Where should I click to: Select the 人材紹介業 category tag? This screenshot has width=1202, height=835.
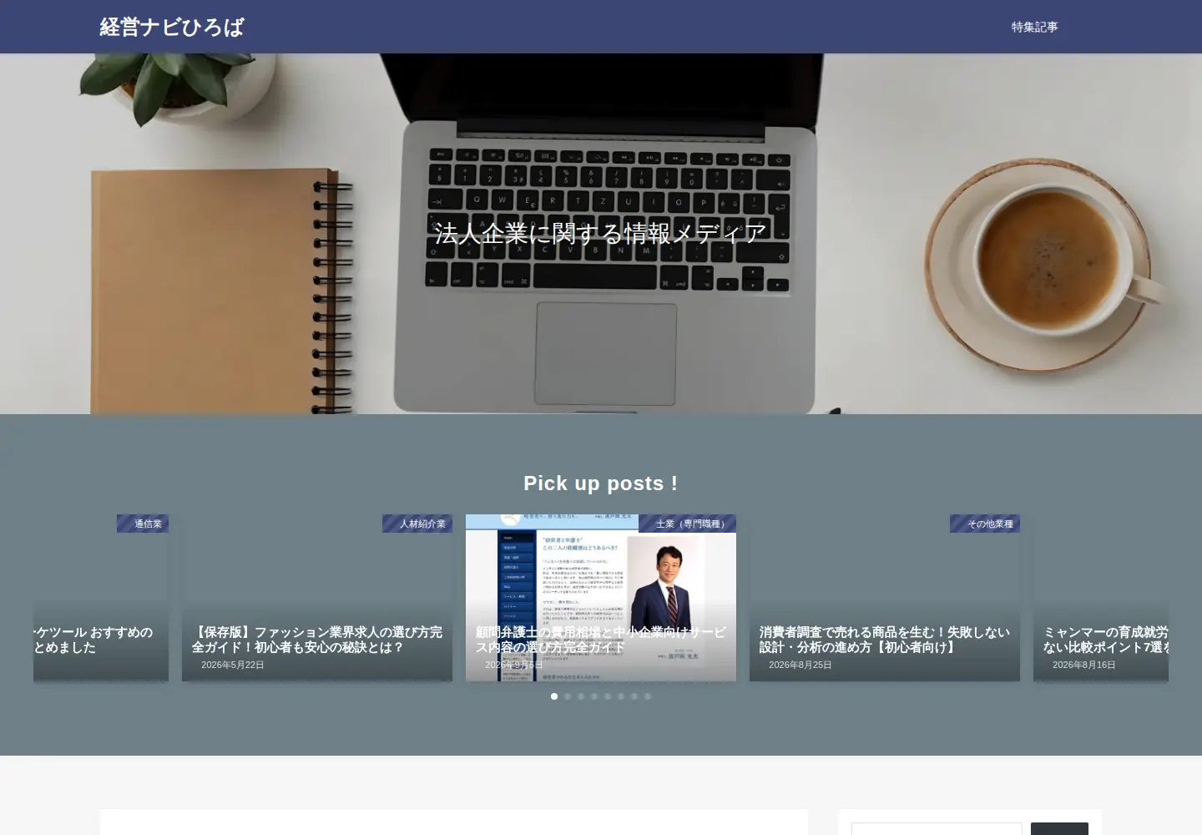coord(417,524)
